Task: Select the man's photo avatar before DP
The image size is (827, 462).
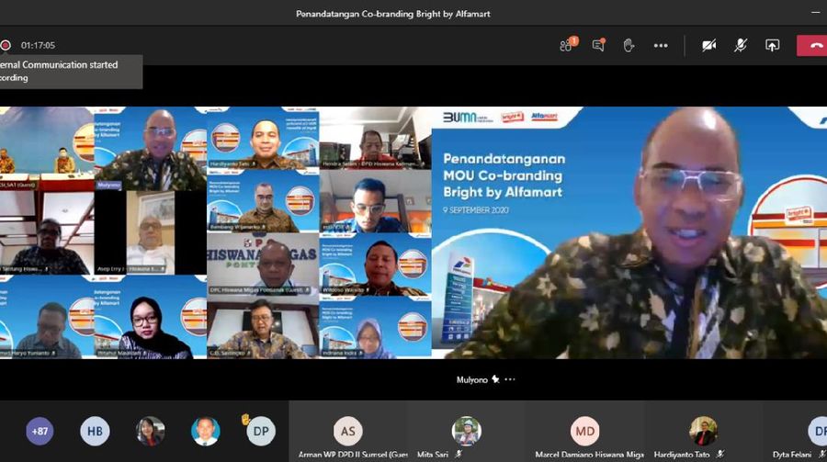Action: tap(206, 431)
